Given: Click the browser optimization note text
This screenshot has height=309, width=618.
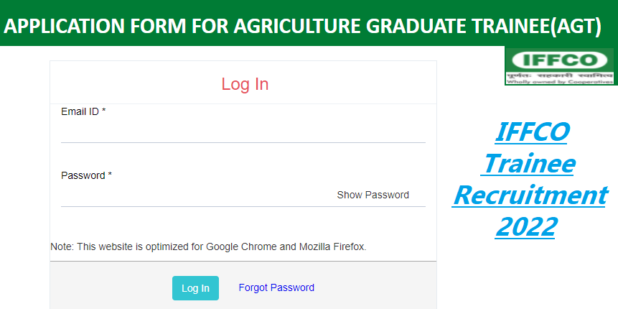Looking at the screenshot, I should (x=208, y=246).
